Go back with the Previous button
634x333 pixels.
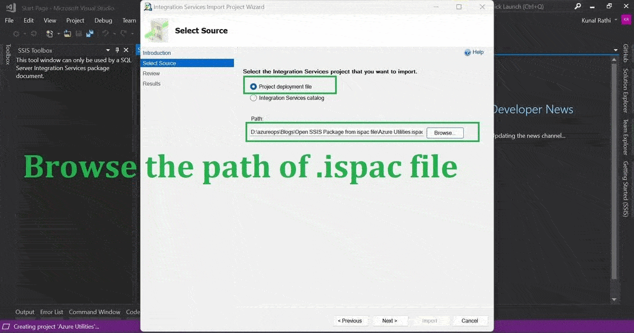pos(350,320)
